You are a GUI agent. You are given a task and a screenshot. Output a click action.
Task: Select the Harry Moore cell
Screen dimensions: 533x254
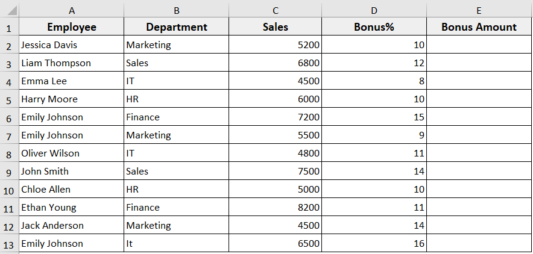72,99
